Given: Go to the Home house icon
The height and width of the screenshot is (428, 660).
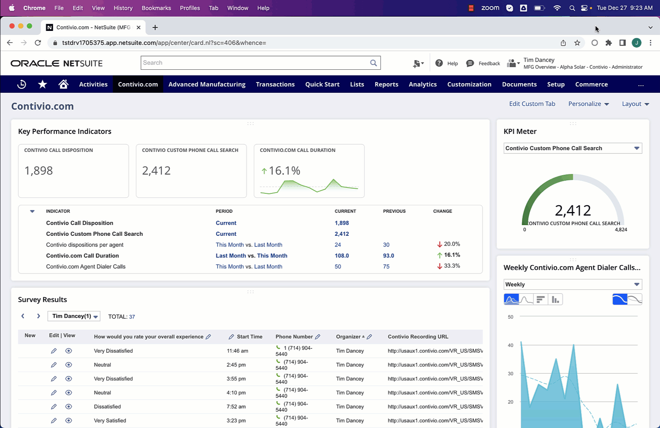Looking at the screenshot, I should (x=63, y=84).
